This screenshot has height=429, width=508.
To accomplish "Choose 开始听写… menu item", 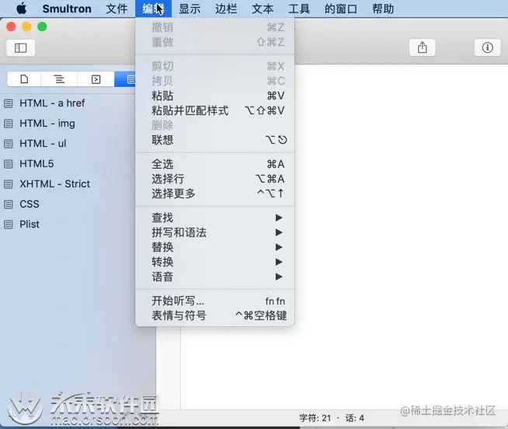I will point(215,301).
